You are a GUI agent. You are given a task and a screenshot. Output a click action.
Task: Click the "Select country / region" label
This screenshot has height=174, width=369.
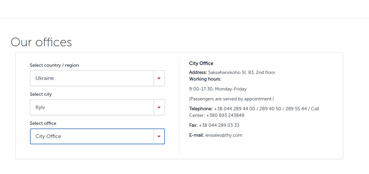click(x=54, y=65)
